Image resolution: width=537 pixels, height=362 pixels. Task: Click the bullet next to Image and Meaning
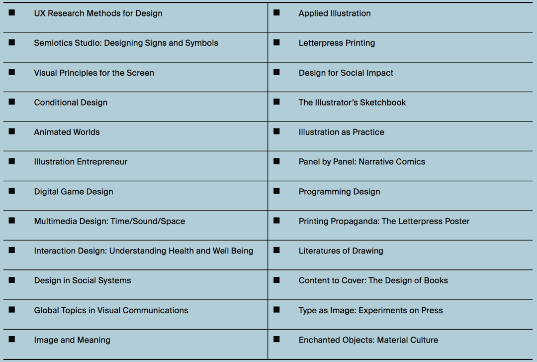tap(12, 339)
